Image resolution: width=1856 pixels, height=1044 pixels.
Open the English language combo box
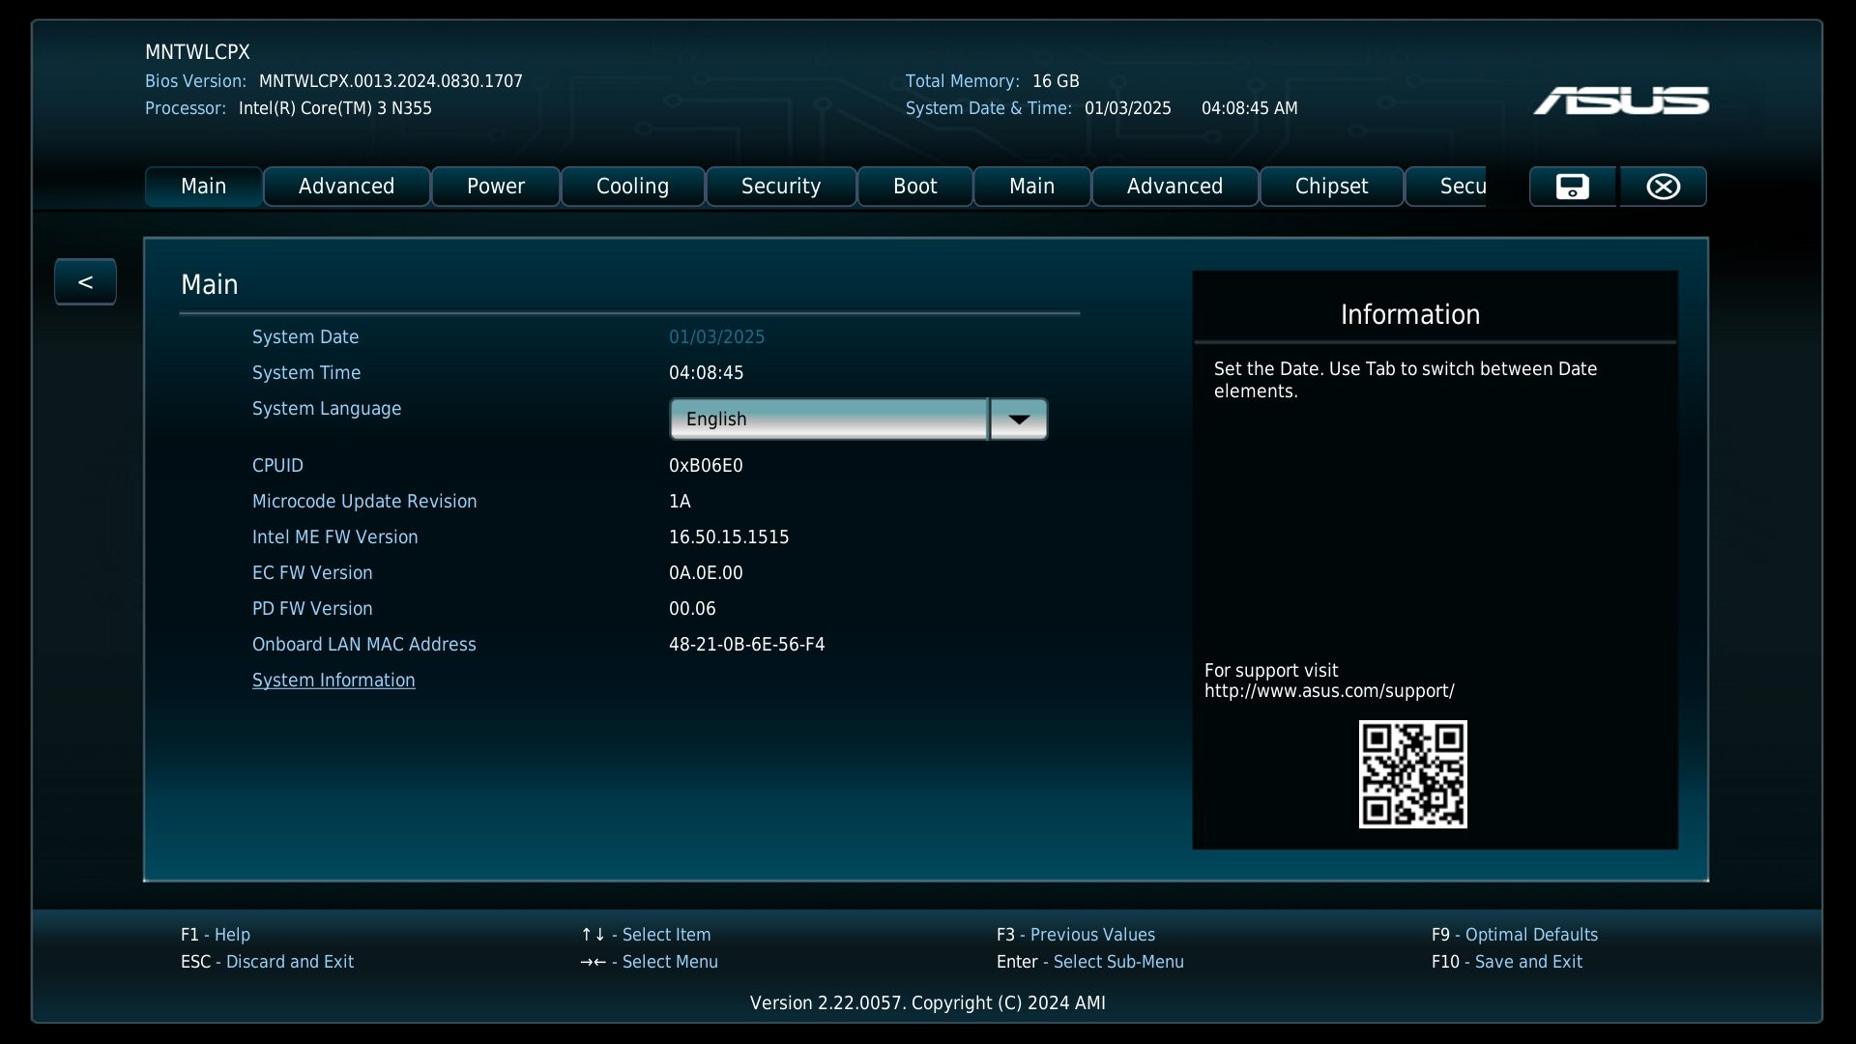828,420
